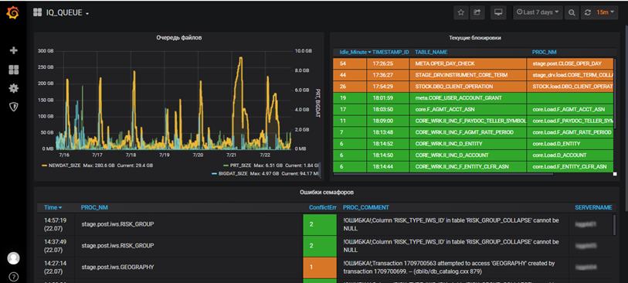Image resolution: width=628 pixels, height=283 pixels.
Task: Open the Server Admin shield icon
Action: (14, 107)
